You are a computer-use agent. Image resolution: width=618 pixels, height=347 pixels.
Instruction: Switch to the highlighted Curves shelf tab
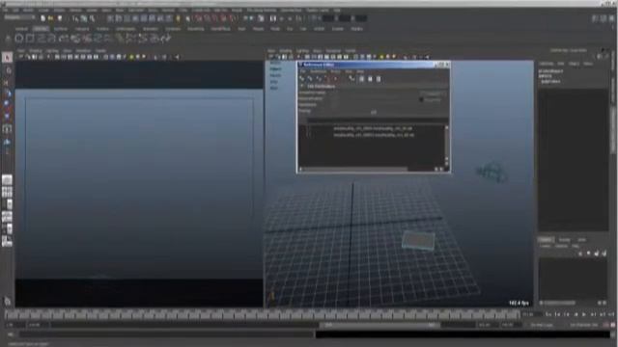tap(41, 29)
